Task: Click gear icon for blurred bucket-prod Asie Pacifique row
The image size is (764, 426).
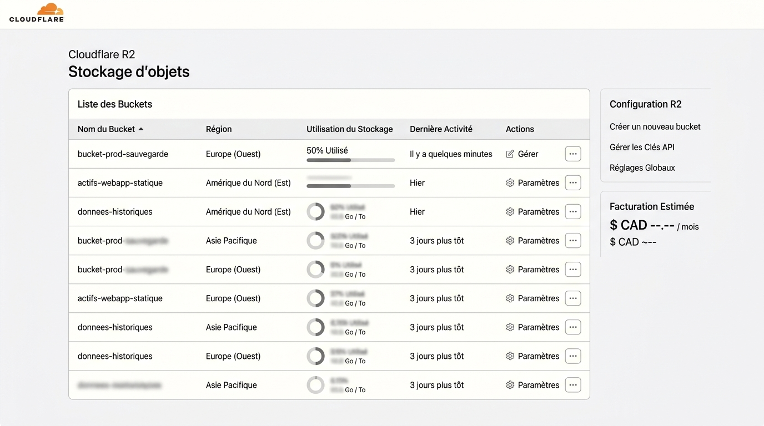Action: click(510, 240)
